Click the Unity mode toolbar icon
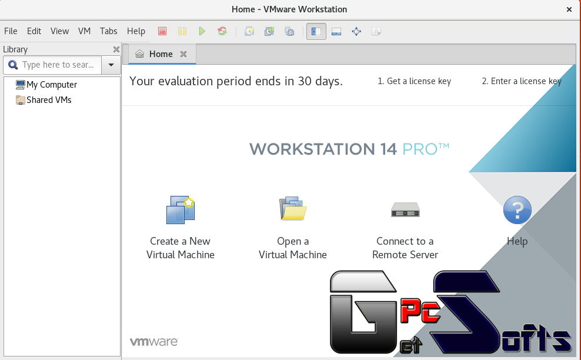The height and width of the screenshot is (360, 581). (376, 31)
